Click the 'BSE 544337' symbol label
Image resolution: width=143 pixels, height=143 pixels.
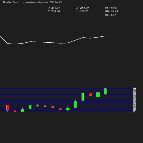56,2
